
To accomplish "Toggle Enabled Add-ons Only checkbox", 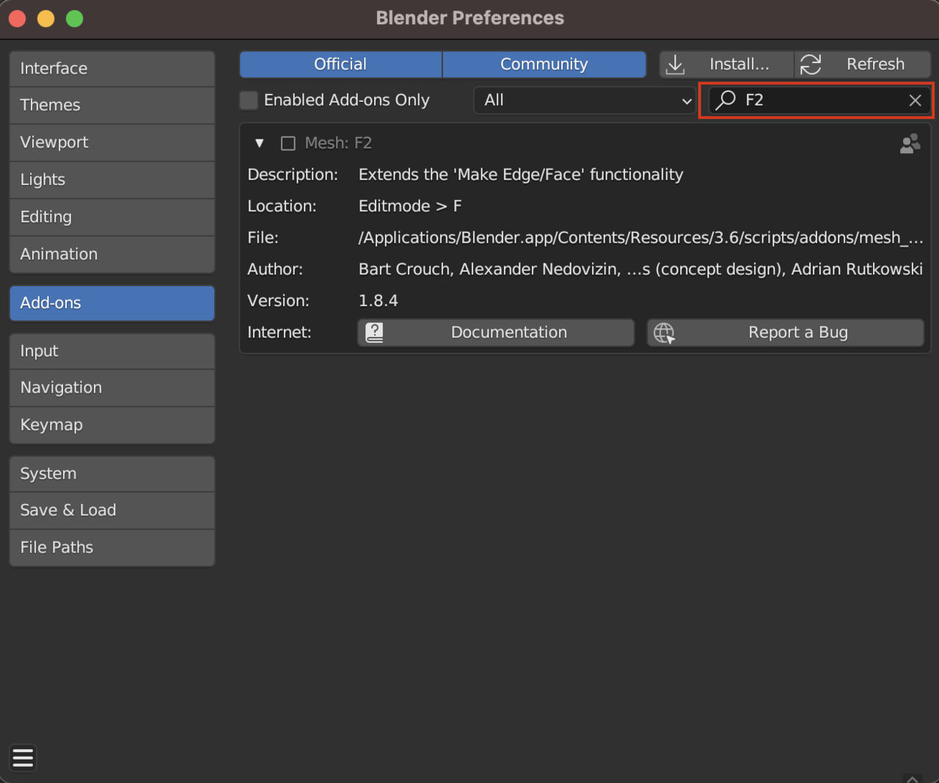I will pyautogui.click(x=249, y=100).
